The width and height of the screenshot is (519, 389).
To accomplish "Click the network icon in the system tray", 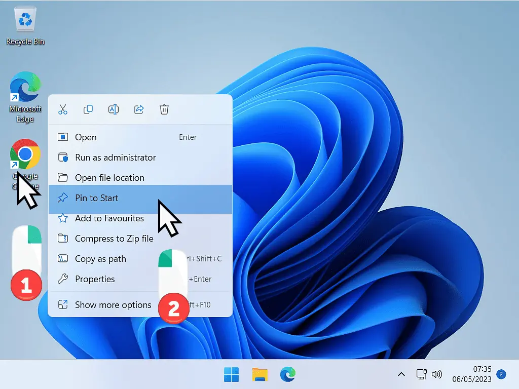I will [x=421, y=374].
